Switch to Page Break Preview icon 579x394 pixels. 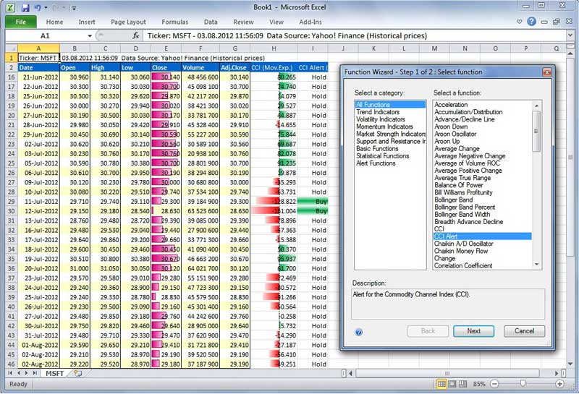click(x=462, y=384)
